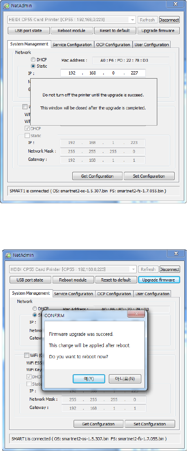Toggle the Static checkbox under WiFi in top window

[x=27, y=135]
